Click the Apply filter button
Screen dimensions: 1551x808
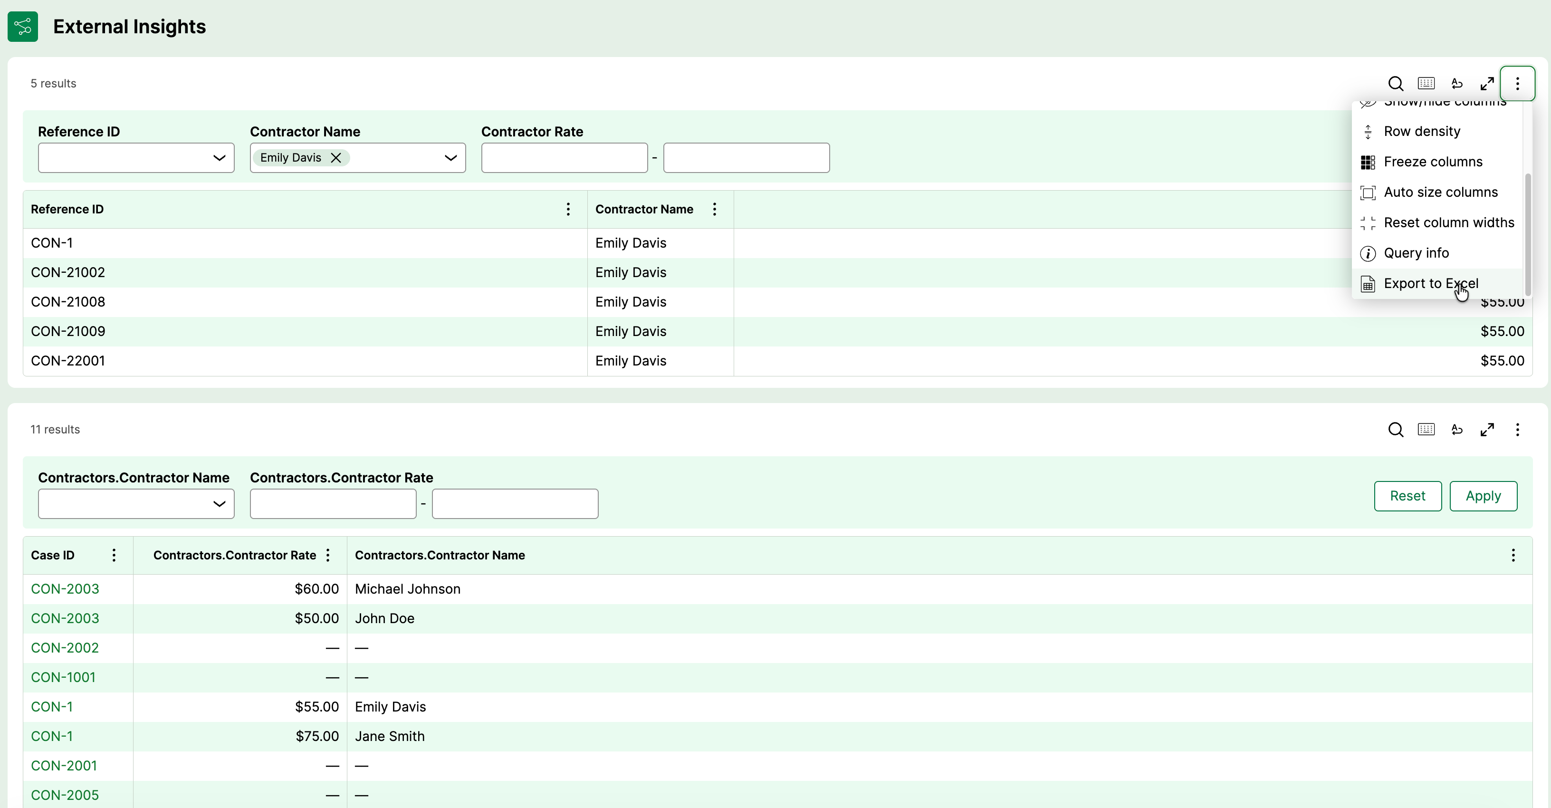point(1483,496)
